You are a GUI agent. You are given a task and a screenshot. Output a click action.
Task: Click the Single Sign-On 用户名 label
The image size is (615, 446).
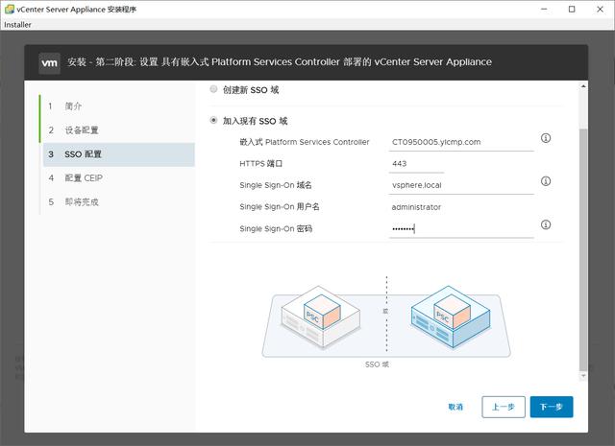click(x=280, y=207)
